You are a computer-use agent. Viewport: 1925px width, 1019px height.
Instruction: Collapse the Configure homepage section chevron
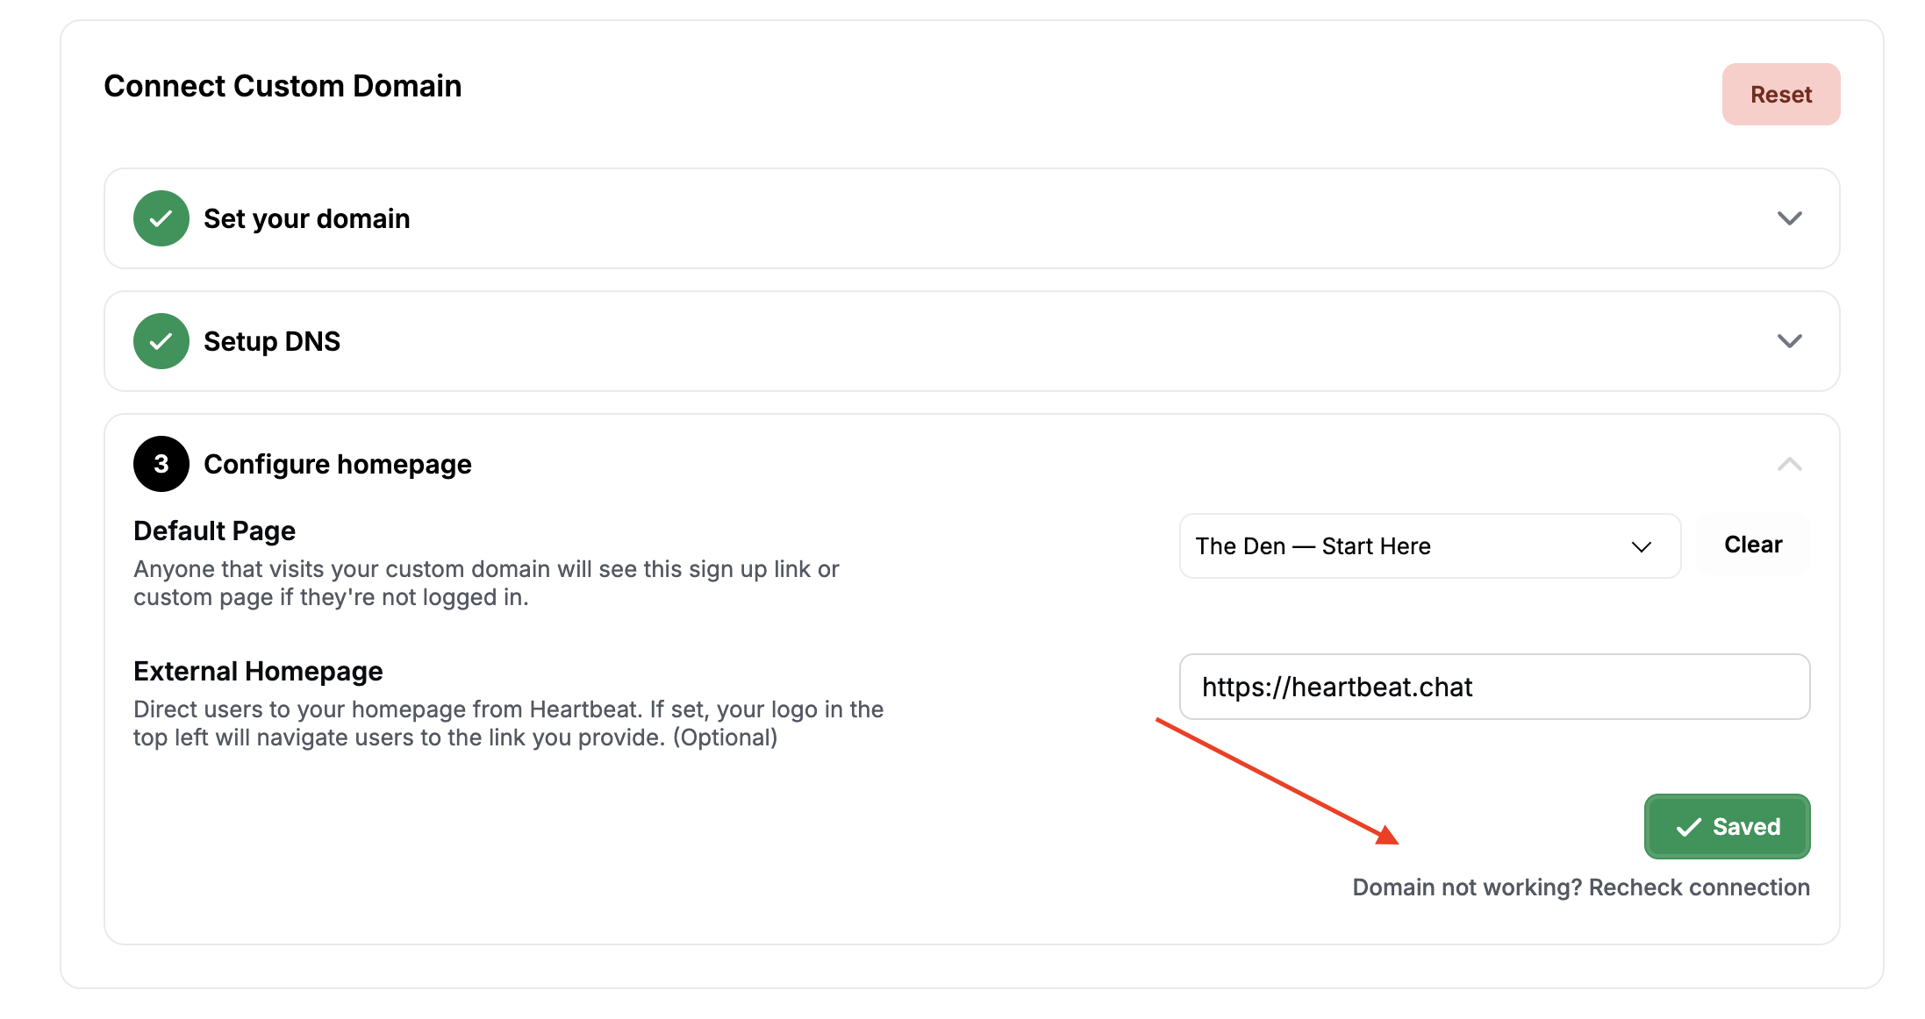click(1790, 464)
